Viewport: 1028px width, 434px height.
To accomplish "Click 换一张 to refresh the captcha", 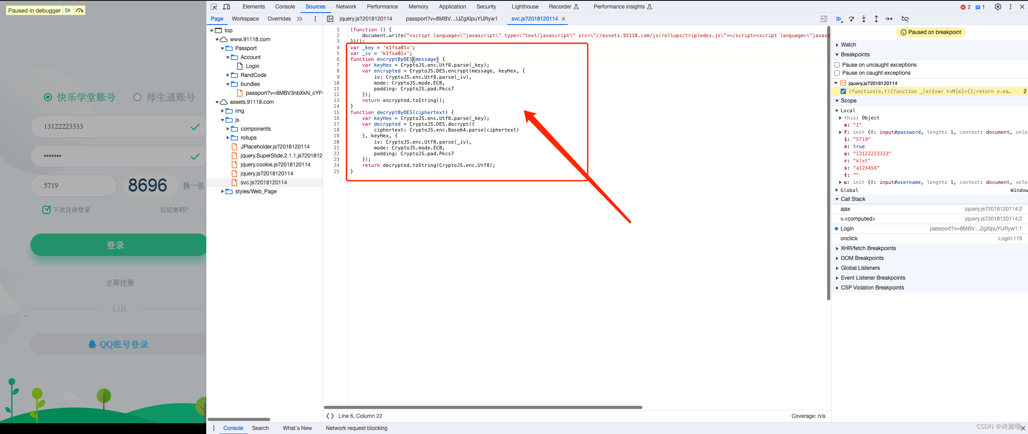I will point(193,186).
